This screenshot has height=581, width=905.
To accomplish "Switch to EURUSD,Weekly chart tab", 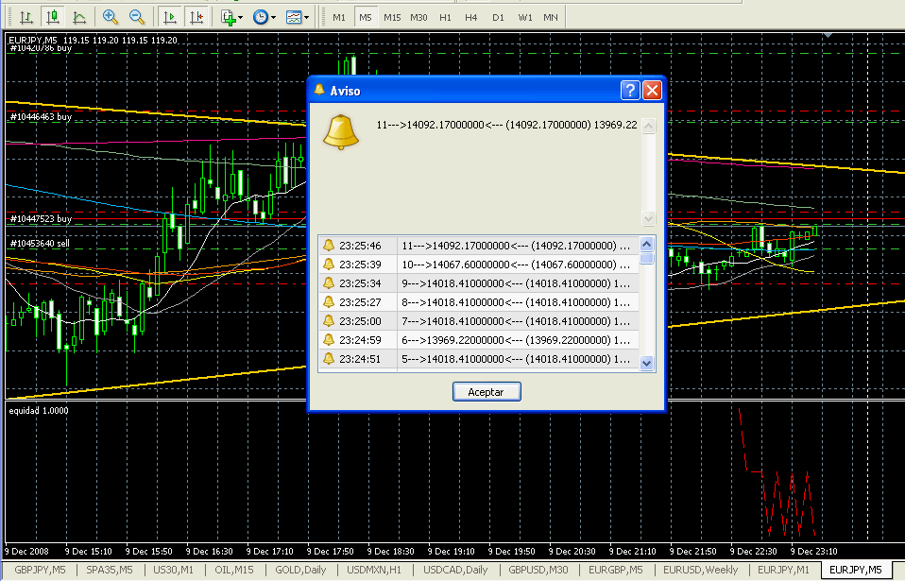I will 701,570.
